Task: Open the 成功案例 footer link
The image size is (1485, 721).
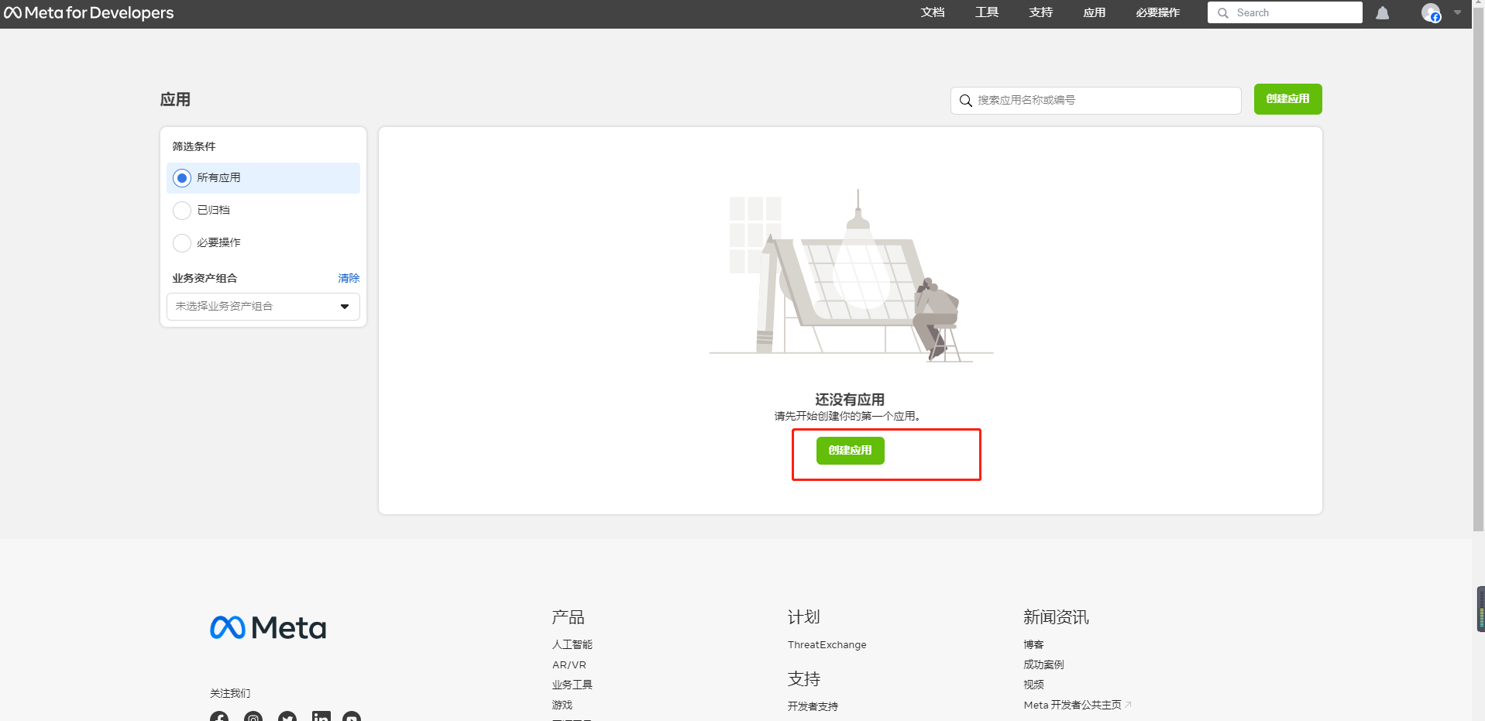Action: coord(1043,664)
